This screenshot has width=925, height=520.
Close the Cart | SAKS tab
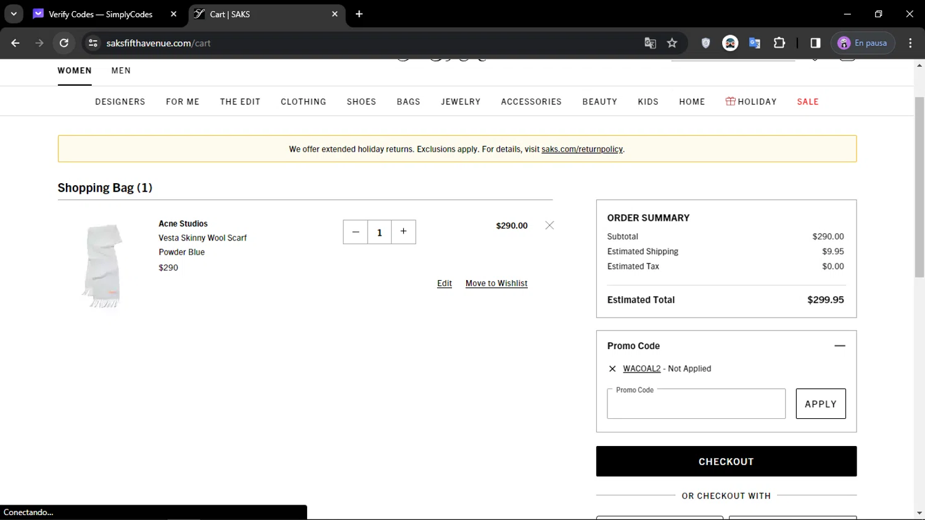click(335, 14)
